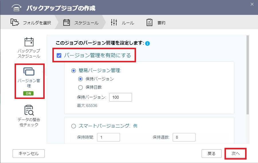Open the version management sidebar icon
The height and width of the screenshot is (163, 258).
29,71
